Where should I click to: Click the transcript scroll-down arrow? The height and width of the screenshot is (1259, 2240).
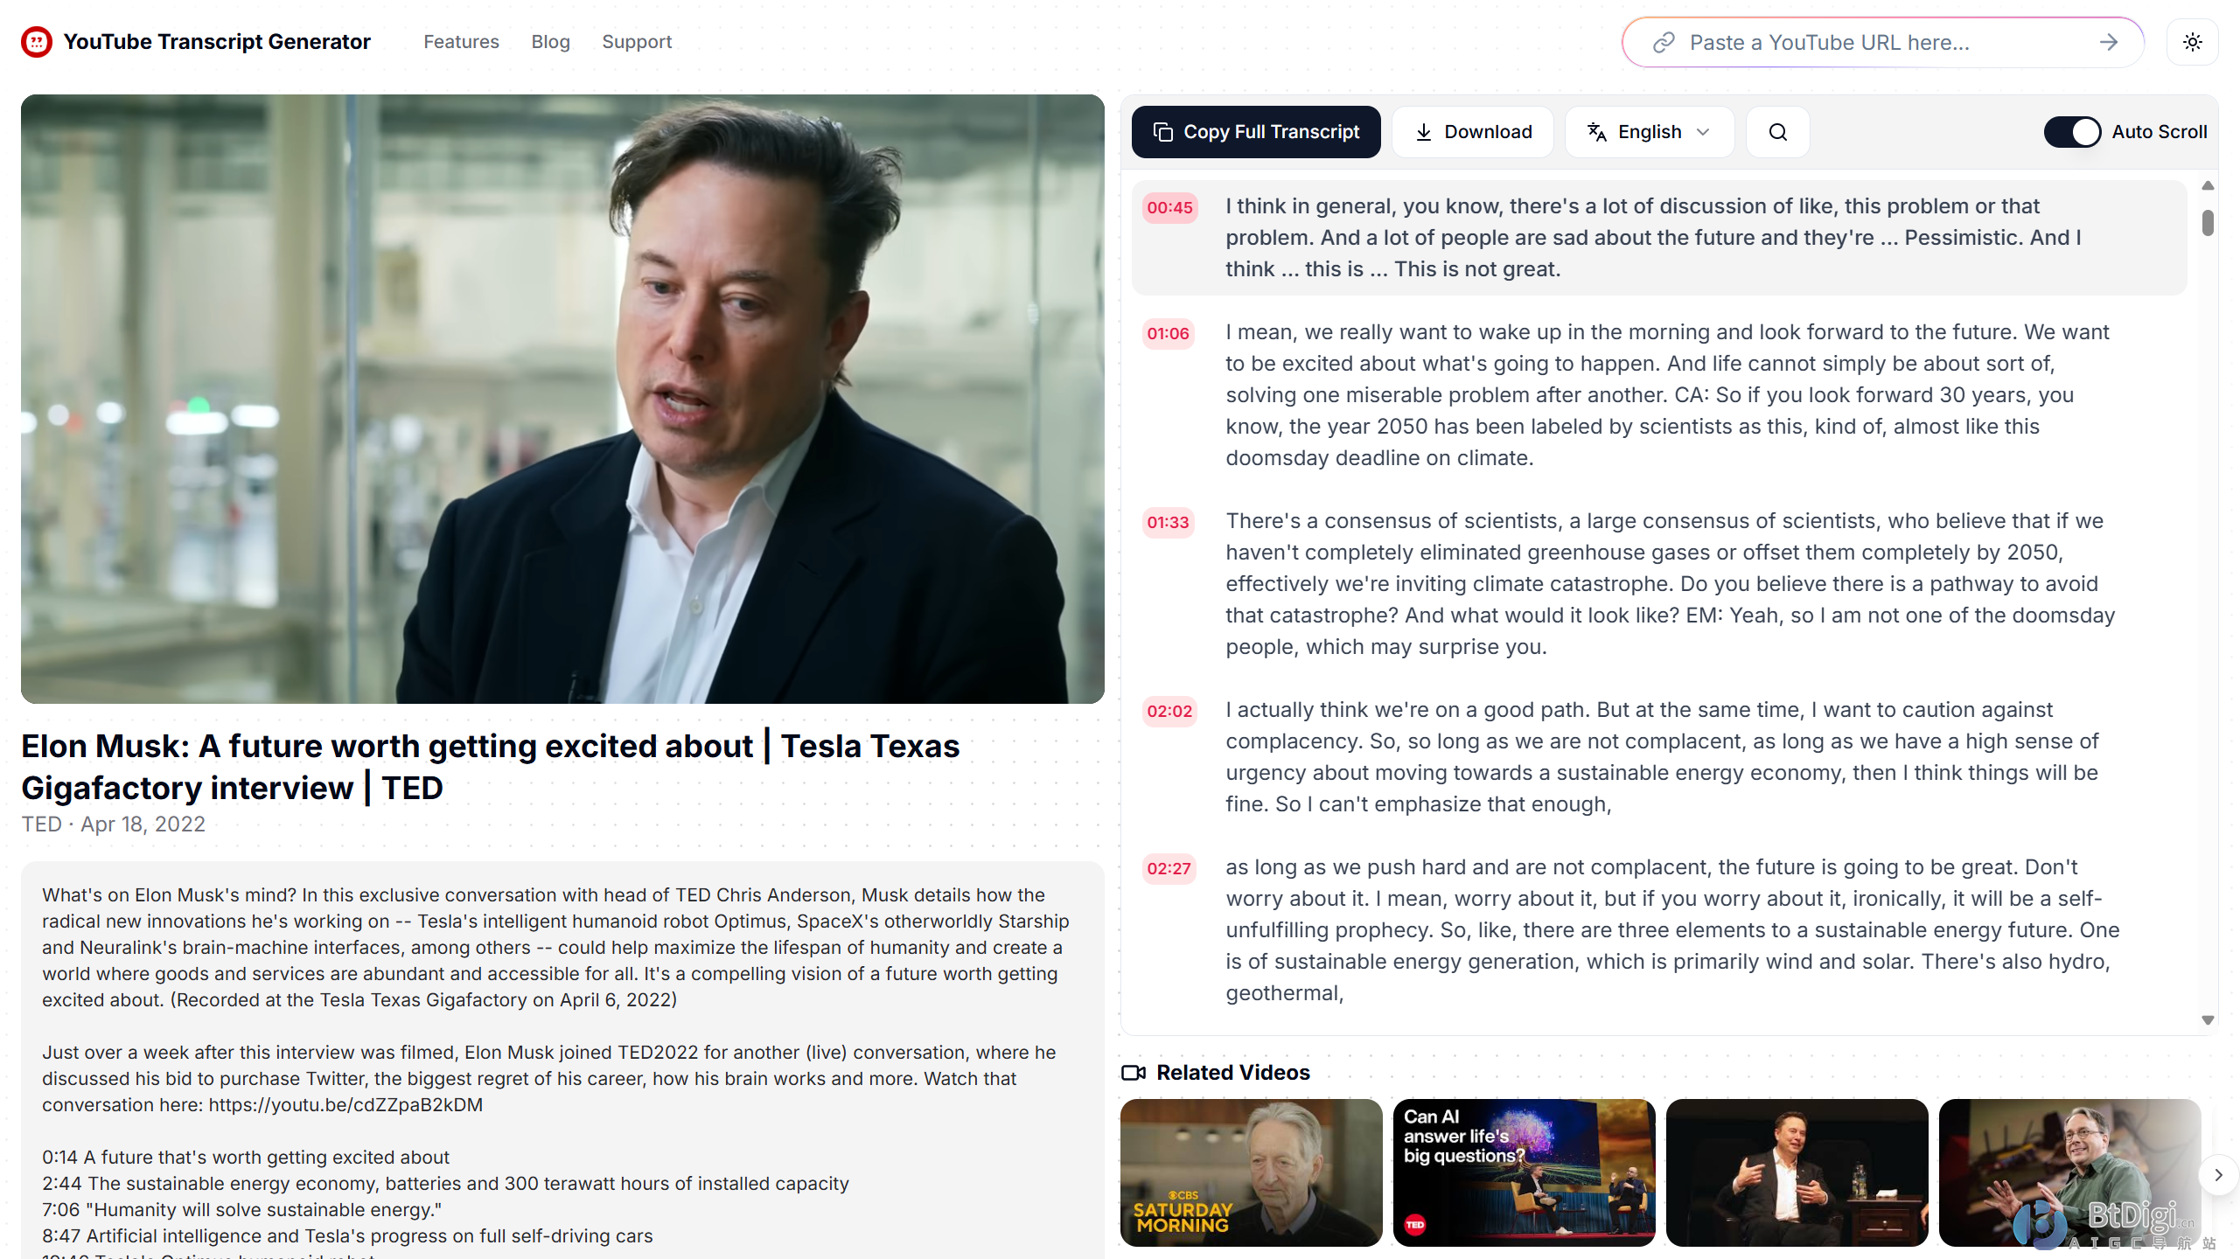coord(2207,1020)
